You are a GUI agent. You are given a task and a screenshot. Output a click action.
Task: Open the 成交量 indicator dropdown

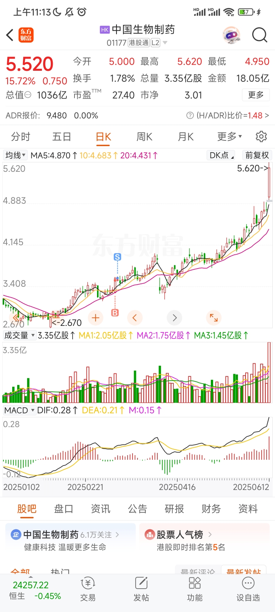point(19,335)
